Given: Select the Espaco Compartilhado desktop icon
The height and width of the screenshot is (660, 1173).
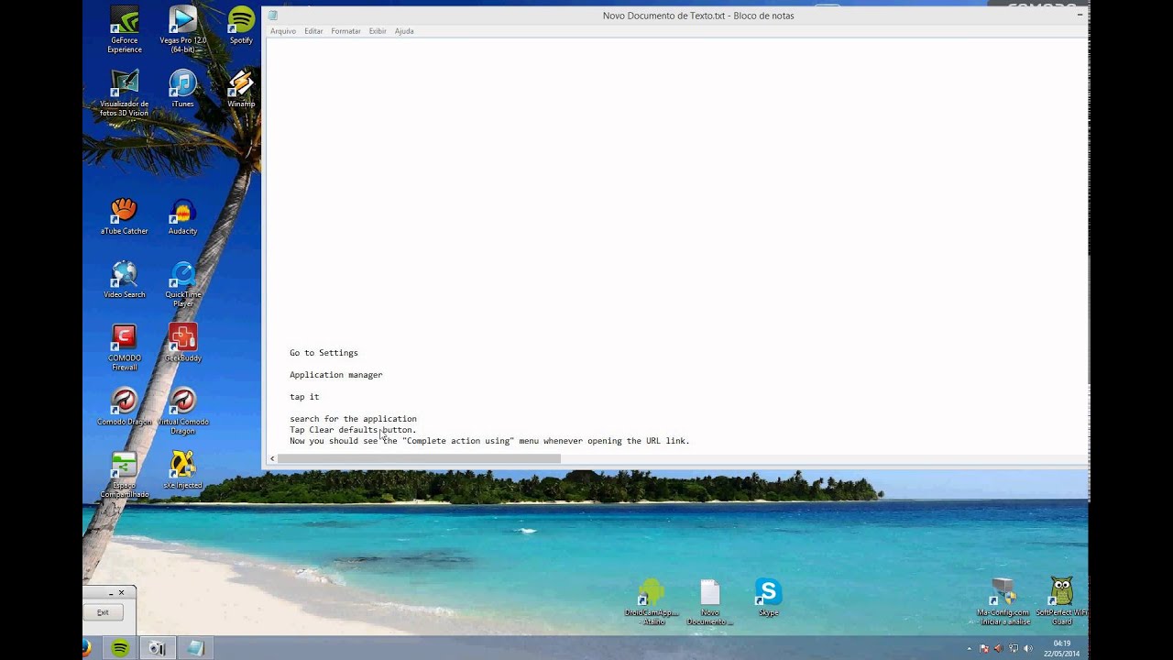Looking at the screenshot, I should coord(124,475).
